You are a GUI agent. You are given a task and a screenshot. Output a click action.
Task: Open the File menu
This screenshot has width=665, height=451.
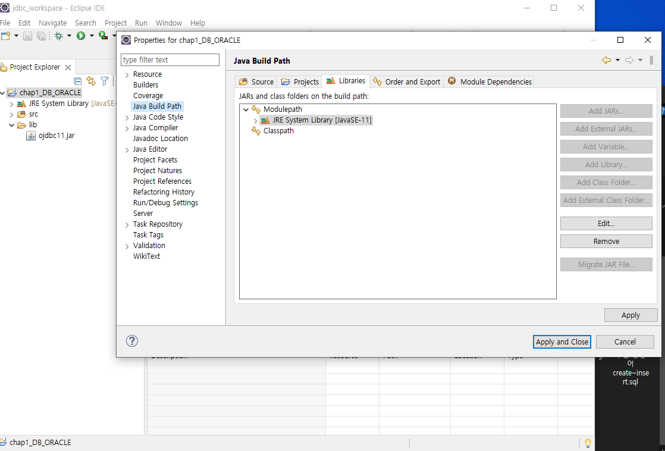tap(5, 23)
